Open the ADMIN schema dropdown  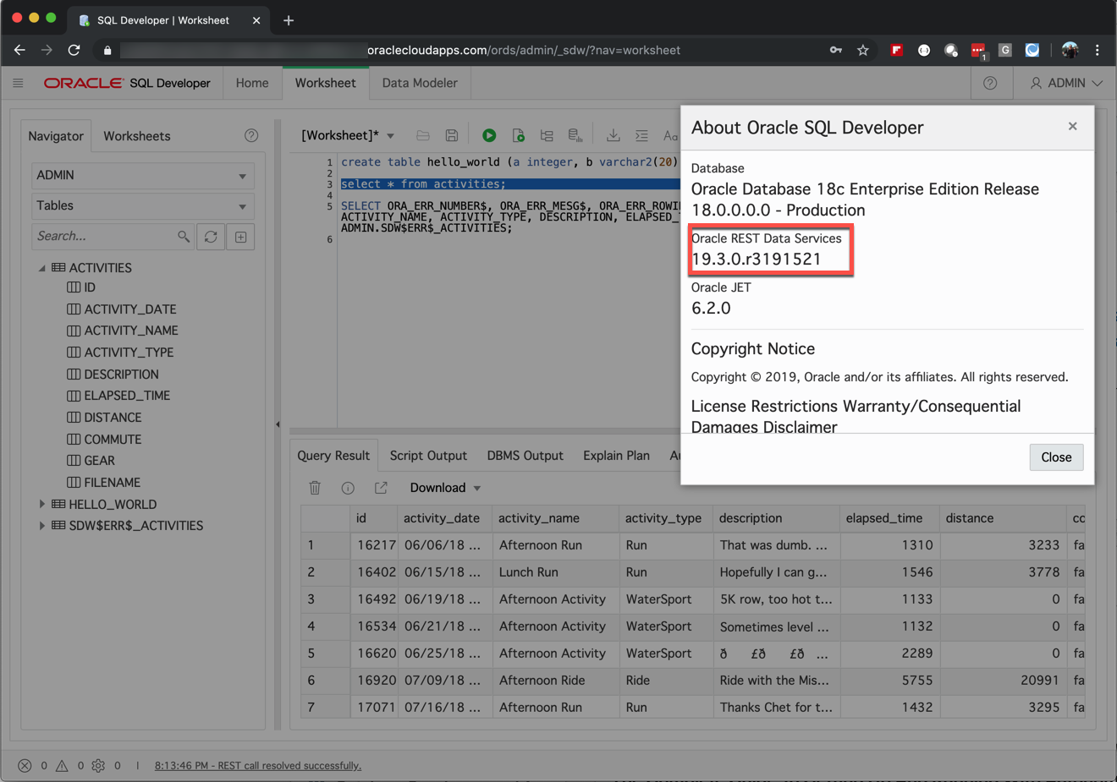143,175
